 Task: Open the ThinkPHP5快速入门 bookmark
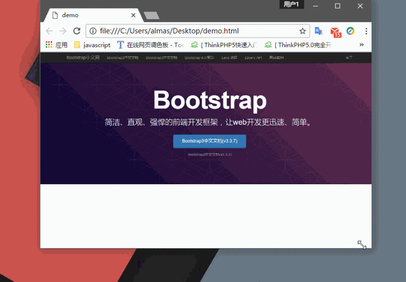(x=224, y=45)
